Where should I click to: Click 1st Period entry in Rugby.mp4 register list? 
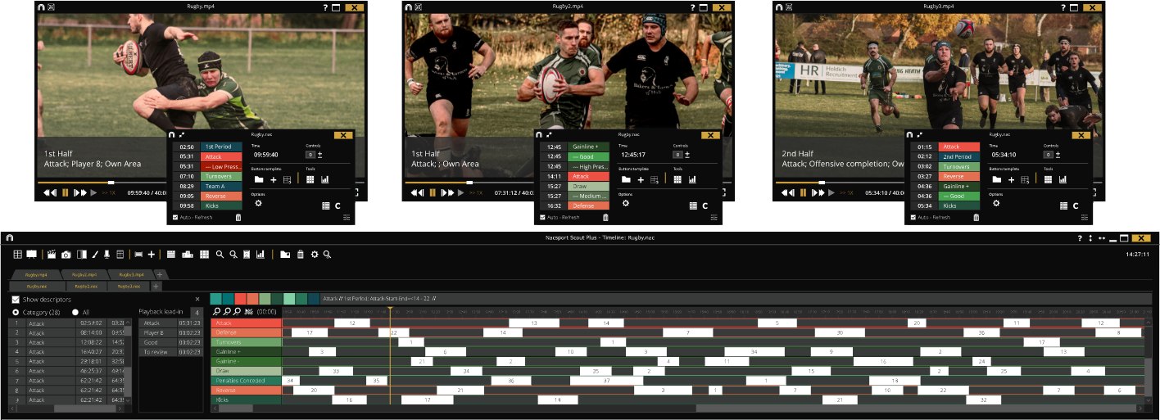tap(220, 147)
